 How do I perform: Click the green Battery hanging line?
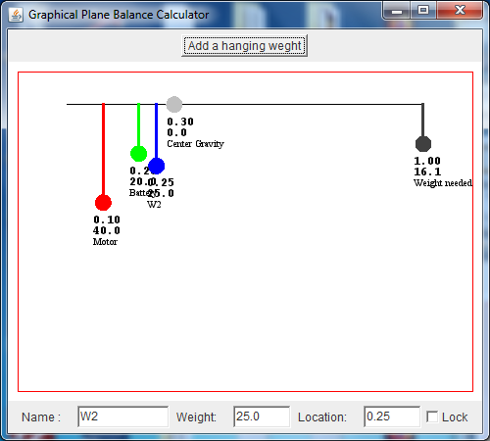click(138, 124)
